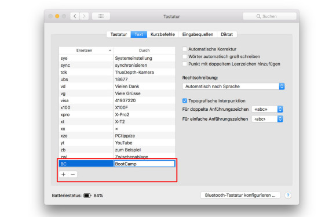Uncheck Typografische Interpunktion
Viewport: 336px width, 217px height.
point(184,100)
